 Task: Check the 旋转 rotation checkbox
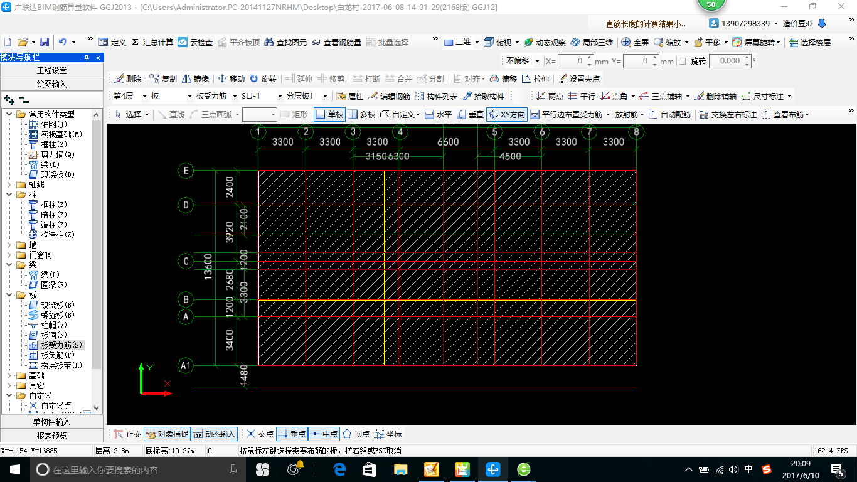tap(682, 62)
